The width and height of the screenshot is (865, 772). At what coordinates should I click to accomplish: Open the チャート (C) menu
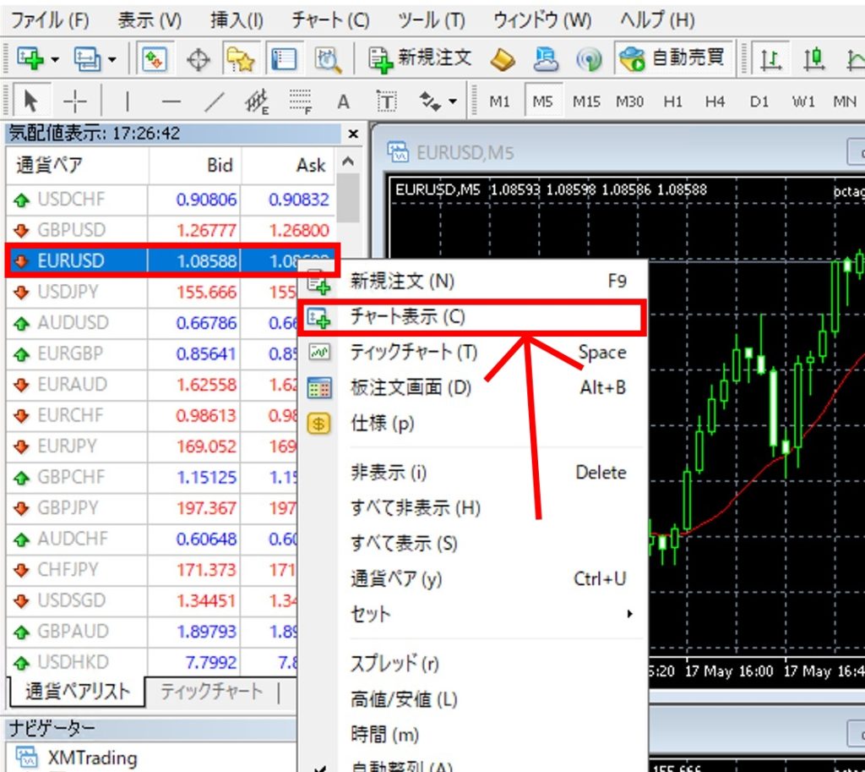330,19
